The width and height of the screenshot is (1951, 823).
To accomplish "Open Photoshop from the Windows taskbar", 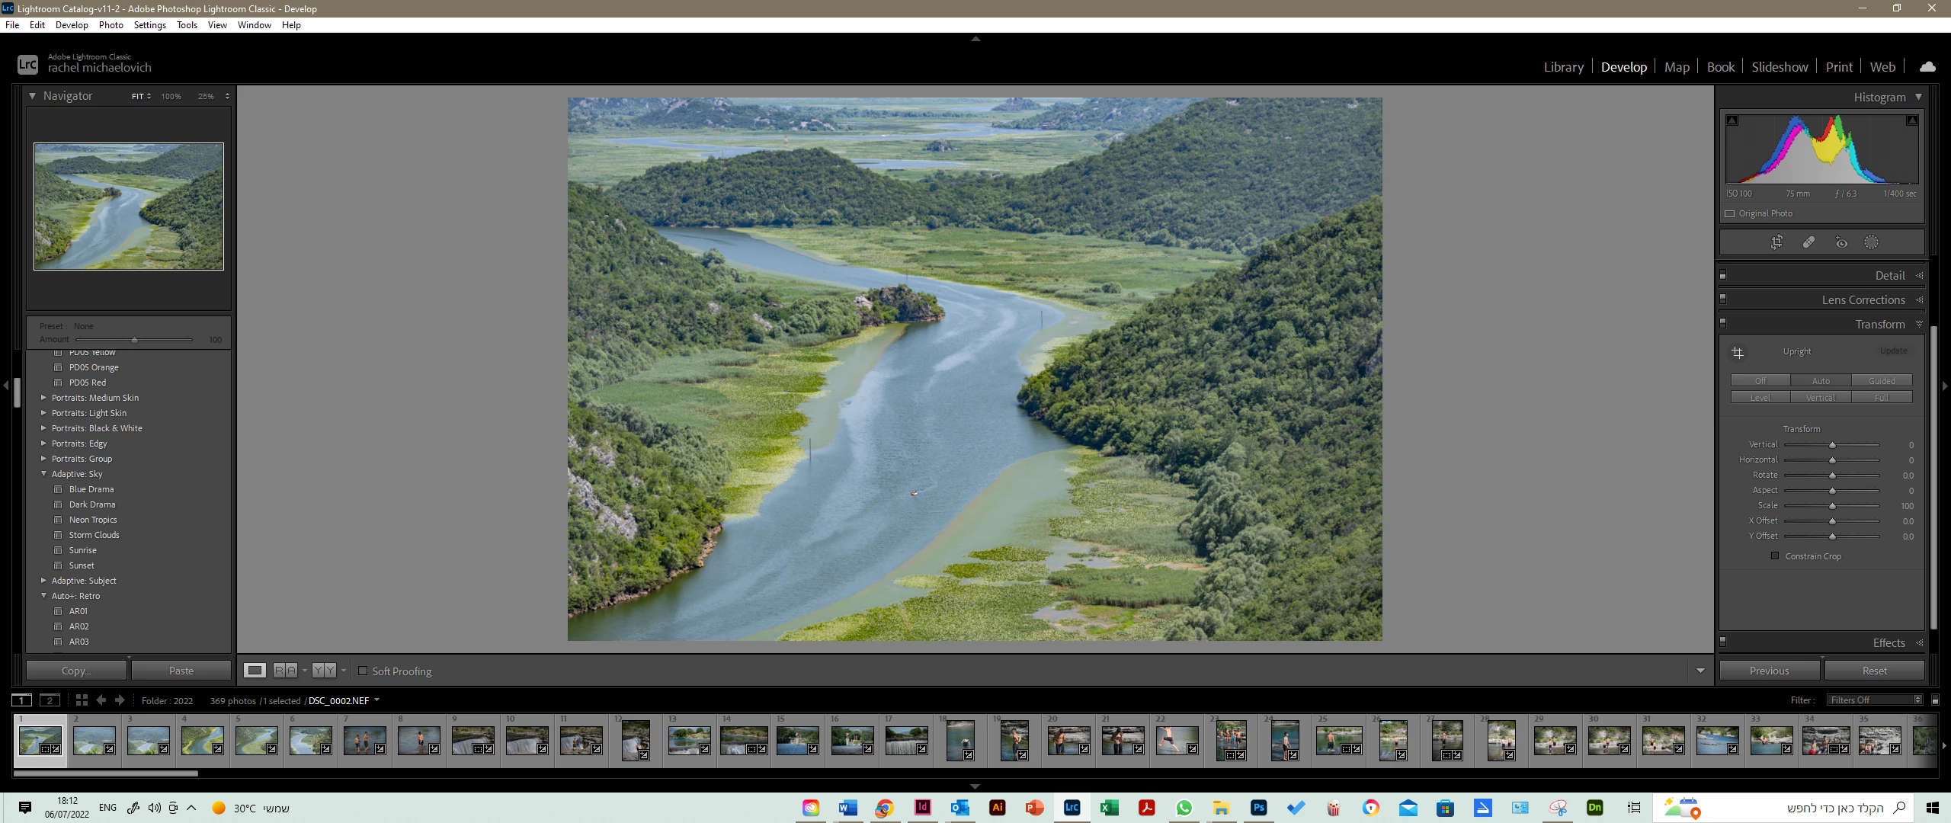I will [1258, 808].
